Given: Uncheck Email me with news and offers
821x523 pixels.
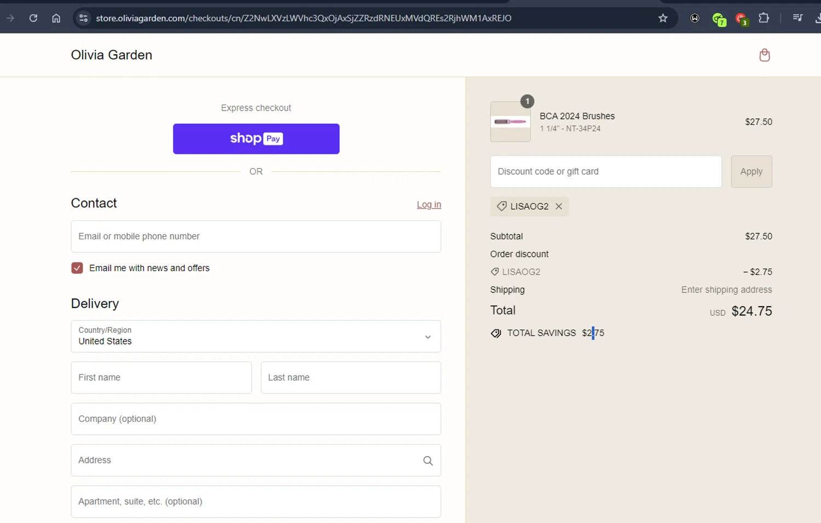Looking at the screenshot, I should click(77, 268).
